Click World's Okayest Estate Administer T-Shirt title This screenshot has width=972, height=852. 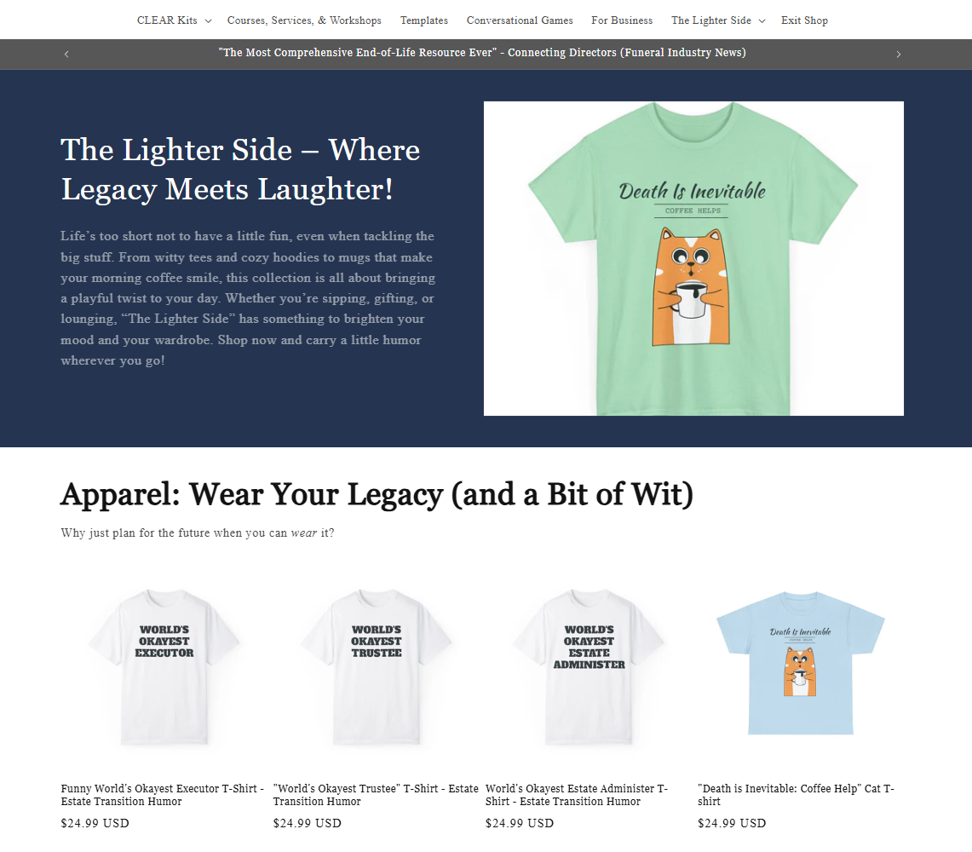click(577, 795)
